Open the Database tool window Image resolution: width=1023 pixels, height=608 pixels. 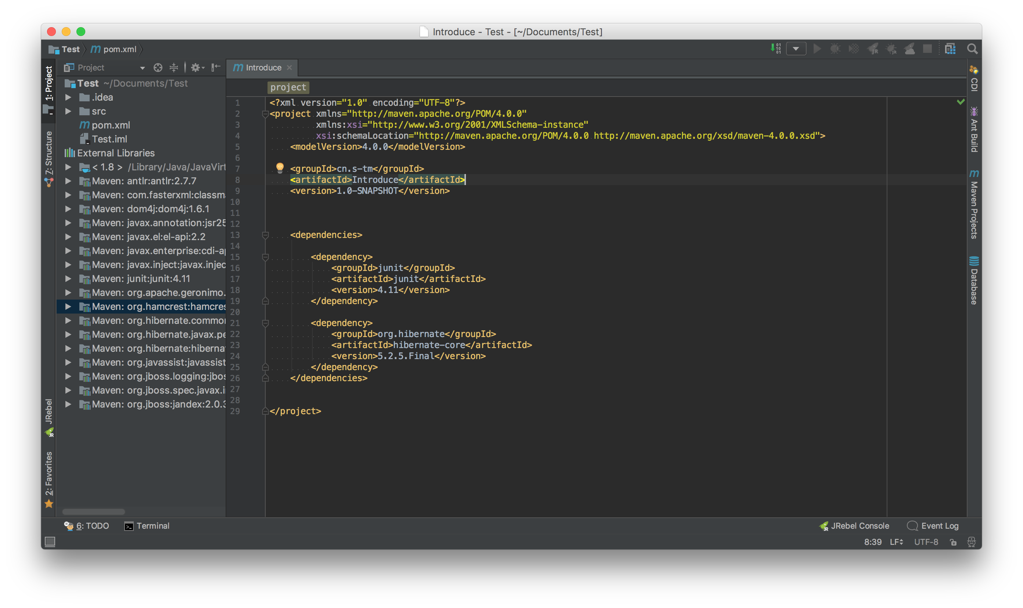coord(974,280)
